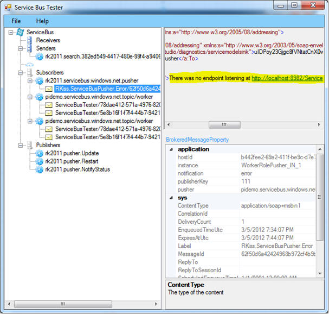Close the Service Bus Tester window

coord(313,5)
